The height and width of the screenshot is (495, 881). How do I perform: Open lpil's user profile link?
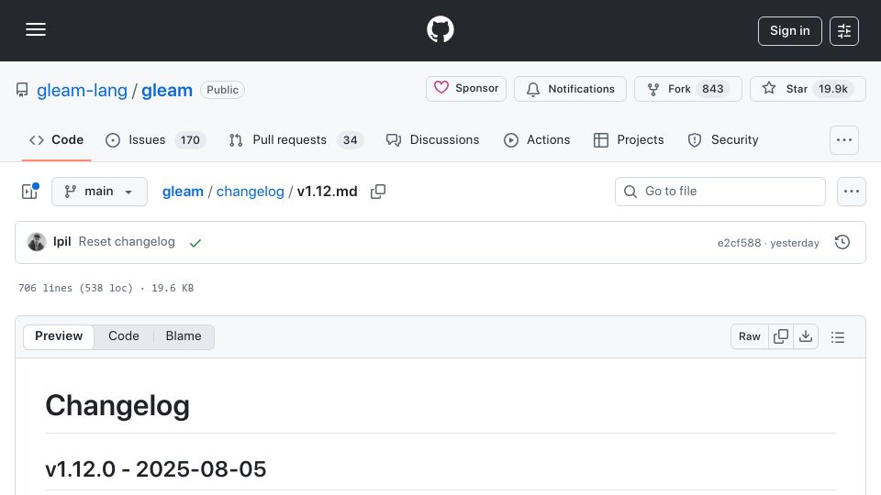coord(61,241)
